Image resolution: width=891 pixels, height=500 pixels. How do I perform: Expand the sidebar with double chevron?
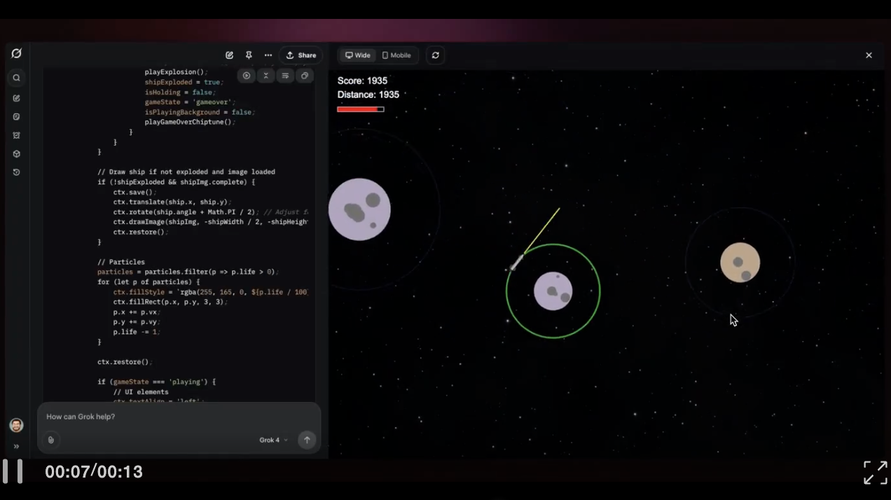[x=16, y=446]
